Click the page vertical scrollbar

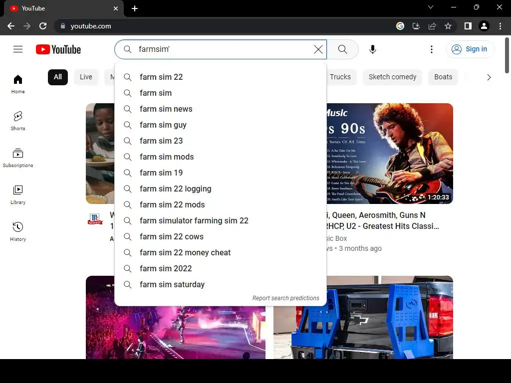tap(507, 55)
